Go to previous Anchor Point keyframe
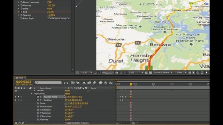 [x=16, y=97]
